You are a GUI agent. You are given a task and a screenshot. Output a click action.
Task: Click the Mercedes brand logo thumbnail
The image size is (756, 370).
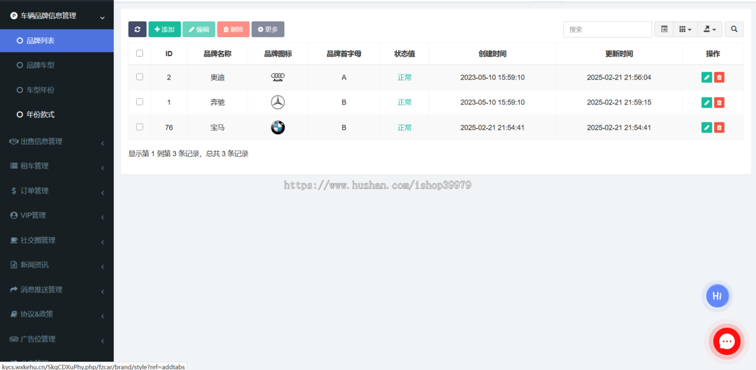pos(278,102)
